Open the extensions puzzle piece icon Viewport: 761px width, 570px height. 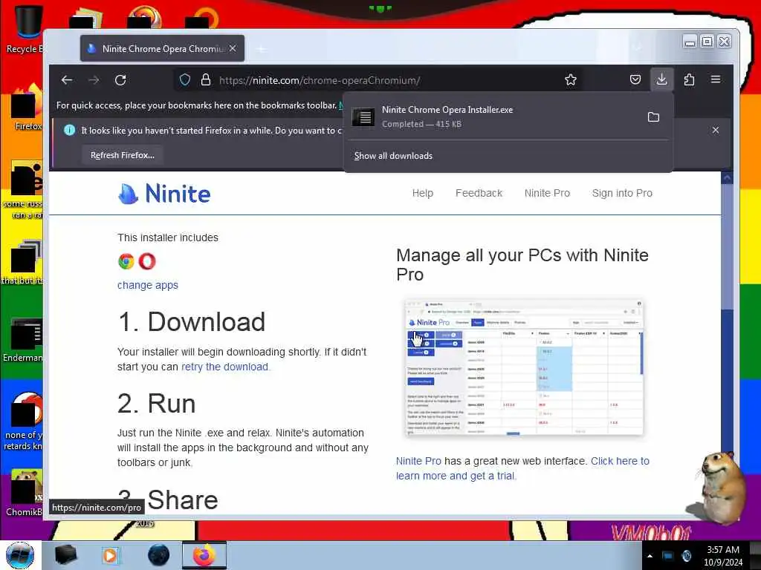pyautogui.click(x=689, y=79)
